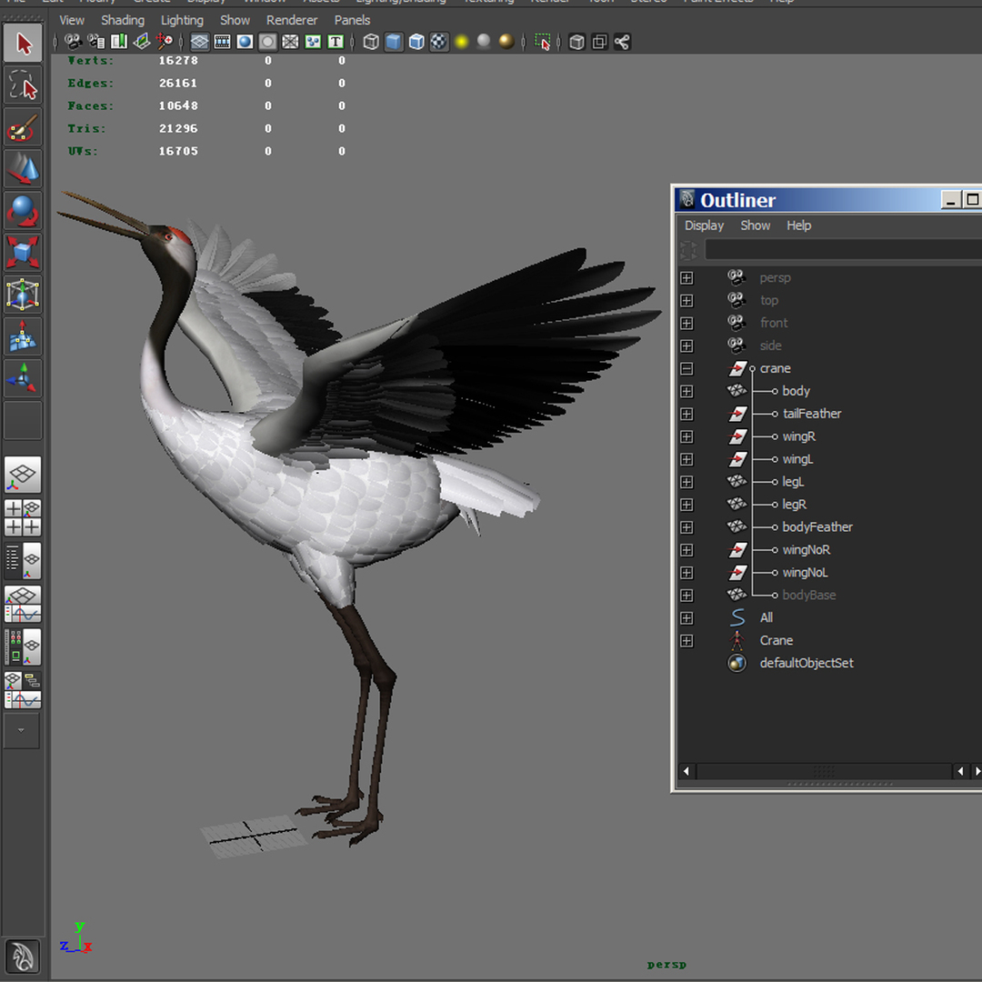Click Outliner horizontal scrollbar left arrow

point(686,771)
